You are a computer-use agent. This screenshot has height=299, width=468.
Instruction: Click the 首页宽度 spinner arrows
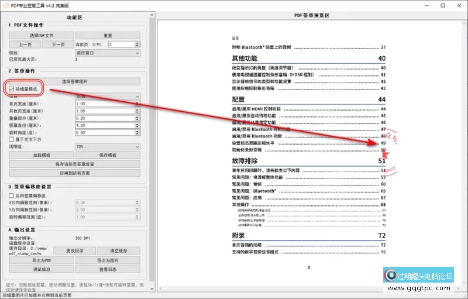(137, 104)
